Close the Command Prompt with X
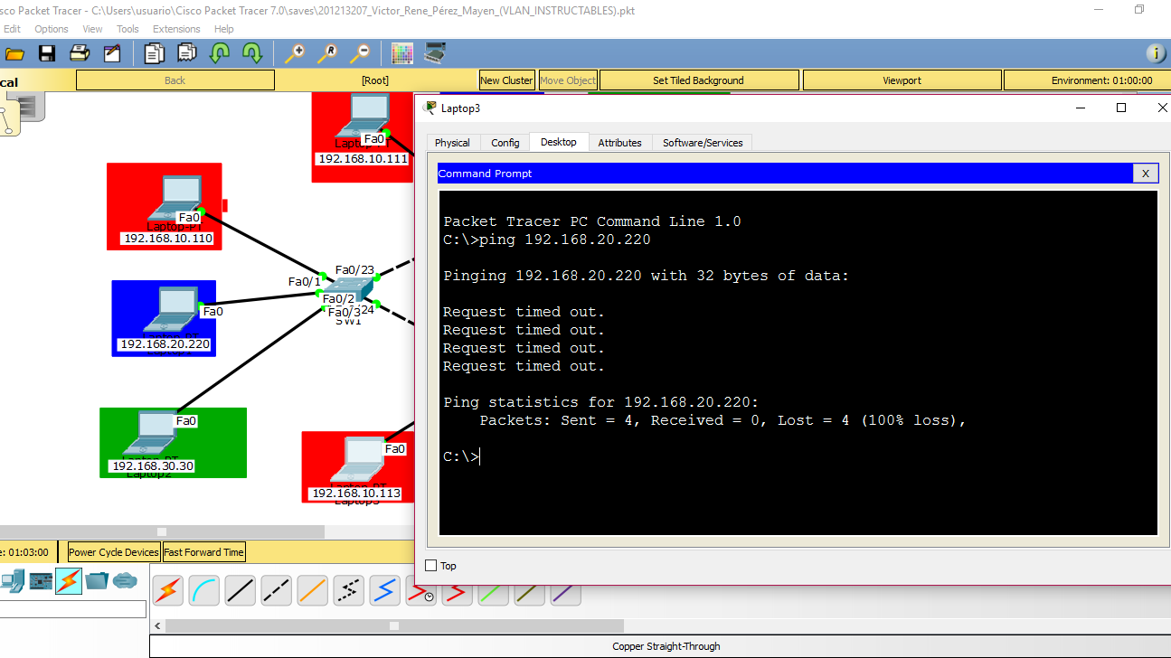This screenshot has width=1171, height=658. tap(1145, 174)
